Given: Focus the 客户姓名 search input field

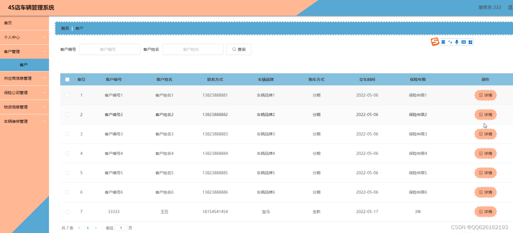Looking at the screenshot, I should tap(193, 49).
